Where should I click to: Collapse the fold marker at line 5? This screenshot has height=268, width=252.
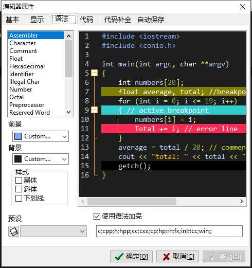94,73
